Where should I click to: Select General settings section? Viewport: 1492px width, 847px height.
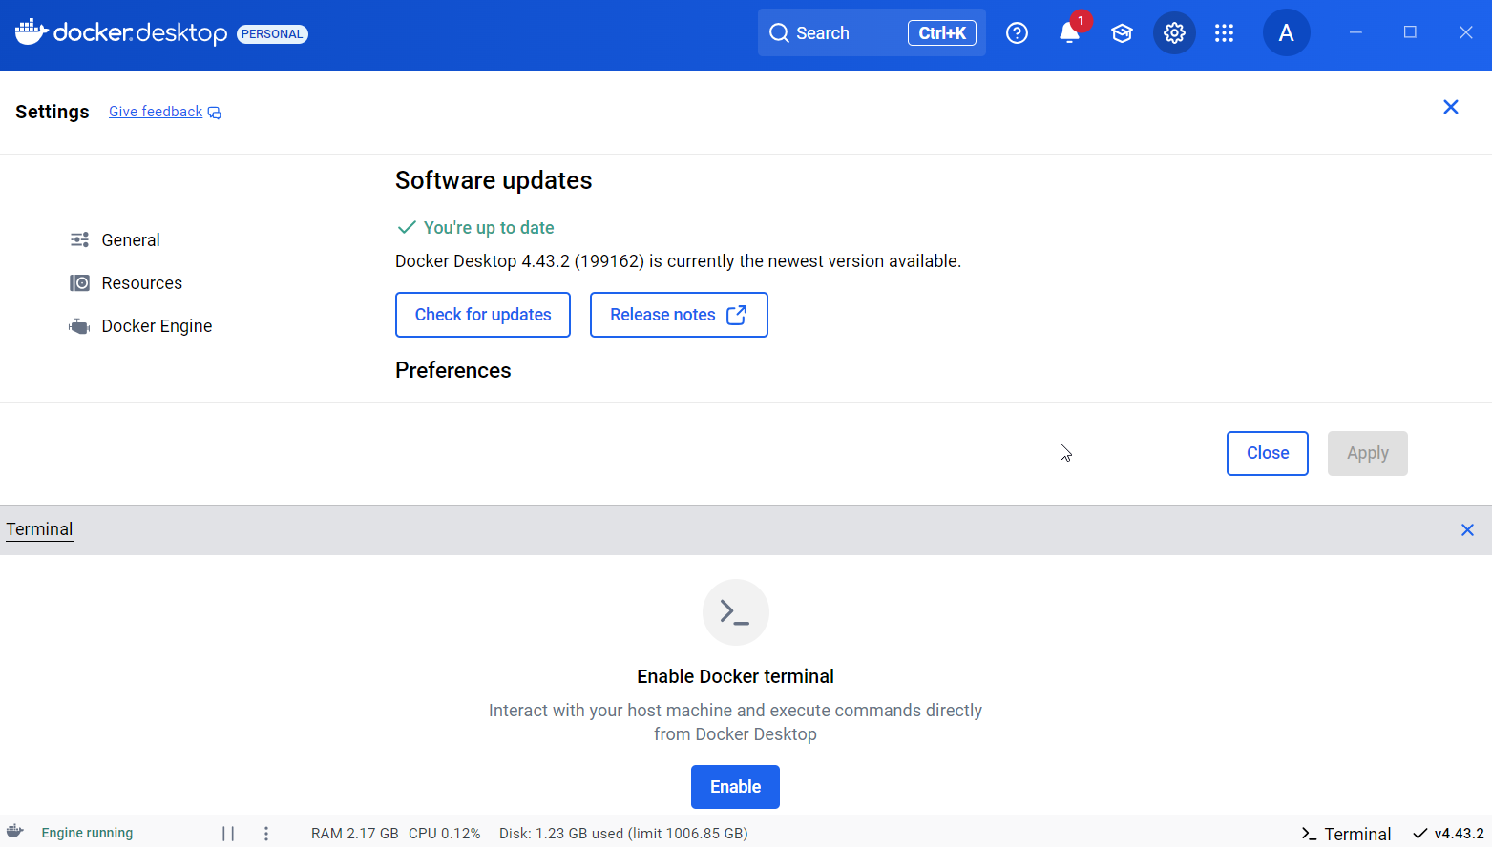pos(131,240)
